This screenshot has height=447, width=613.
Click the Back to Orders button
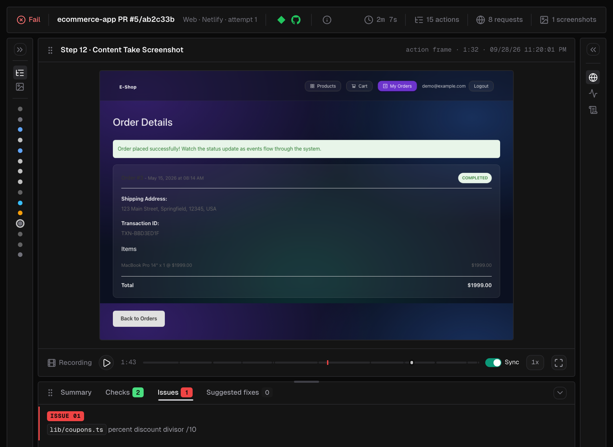139,319
